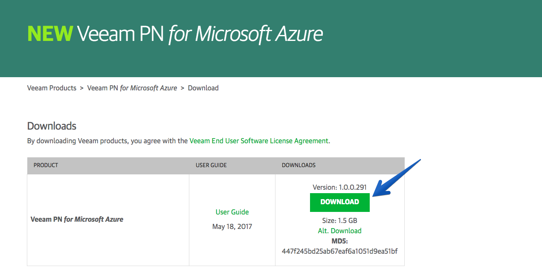Click the green DOWNLOAD button
Viewport: 542px width, 278px height.
tap(339, 202)
